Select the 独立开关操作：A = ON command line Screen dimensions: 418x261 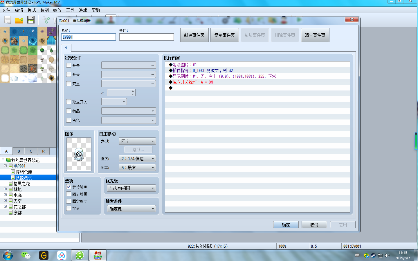pos(257,82)
